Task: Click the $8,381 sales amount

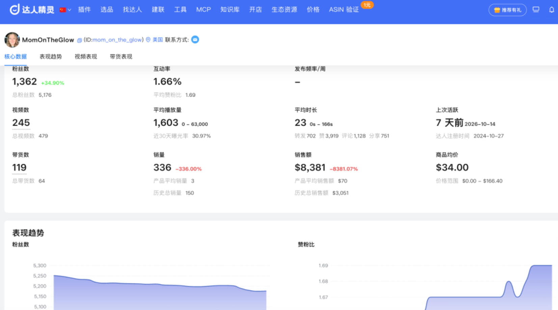Action: [x=310, y=167]
